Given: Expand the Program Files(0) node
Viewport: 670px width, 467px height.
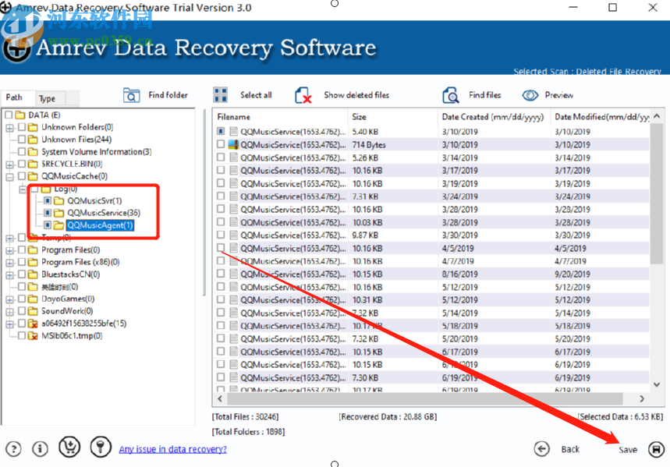Looking at the screenshot, I should (9, 250).
